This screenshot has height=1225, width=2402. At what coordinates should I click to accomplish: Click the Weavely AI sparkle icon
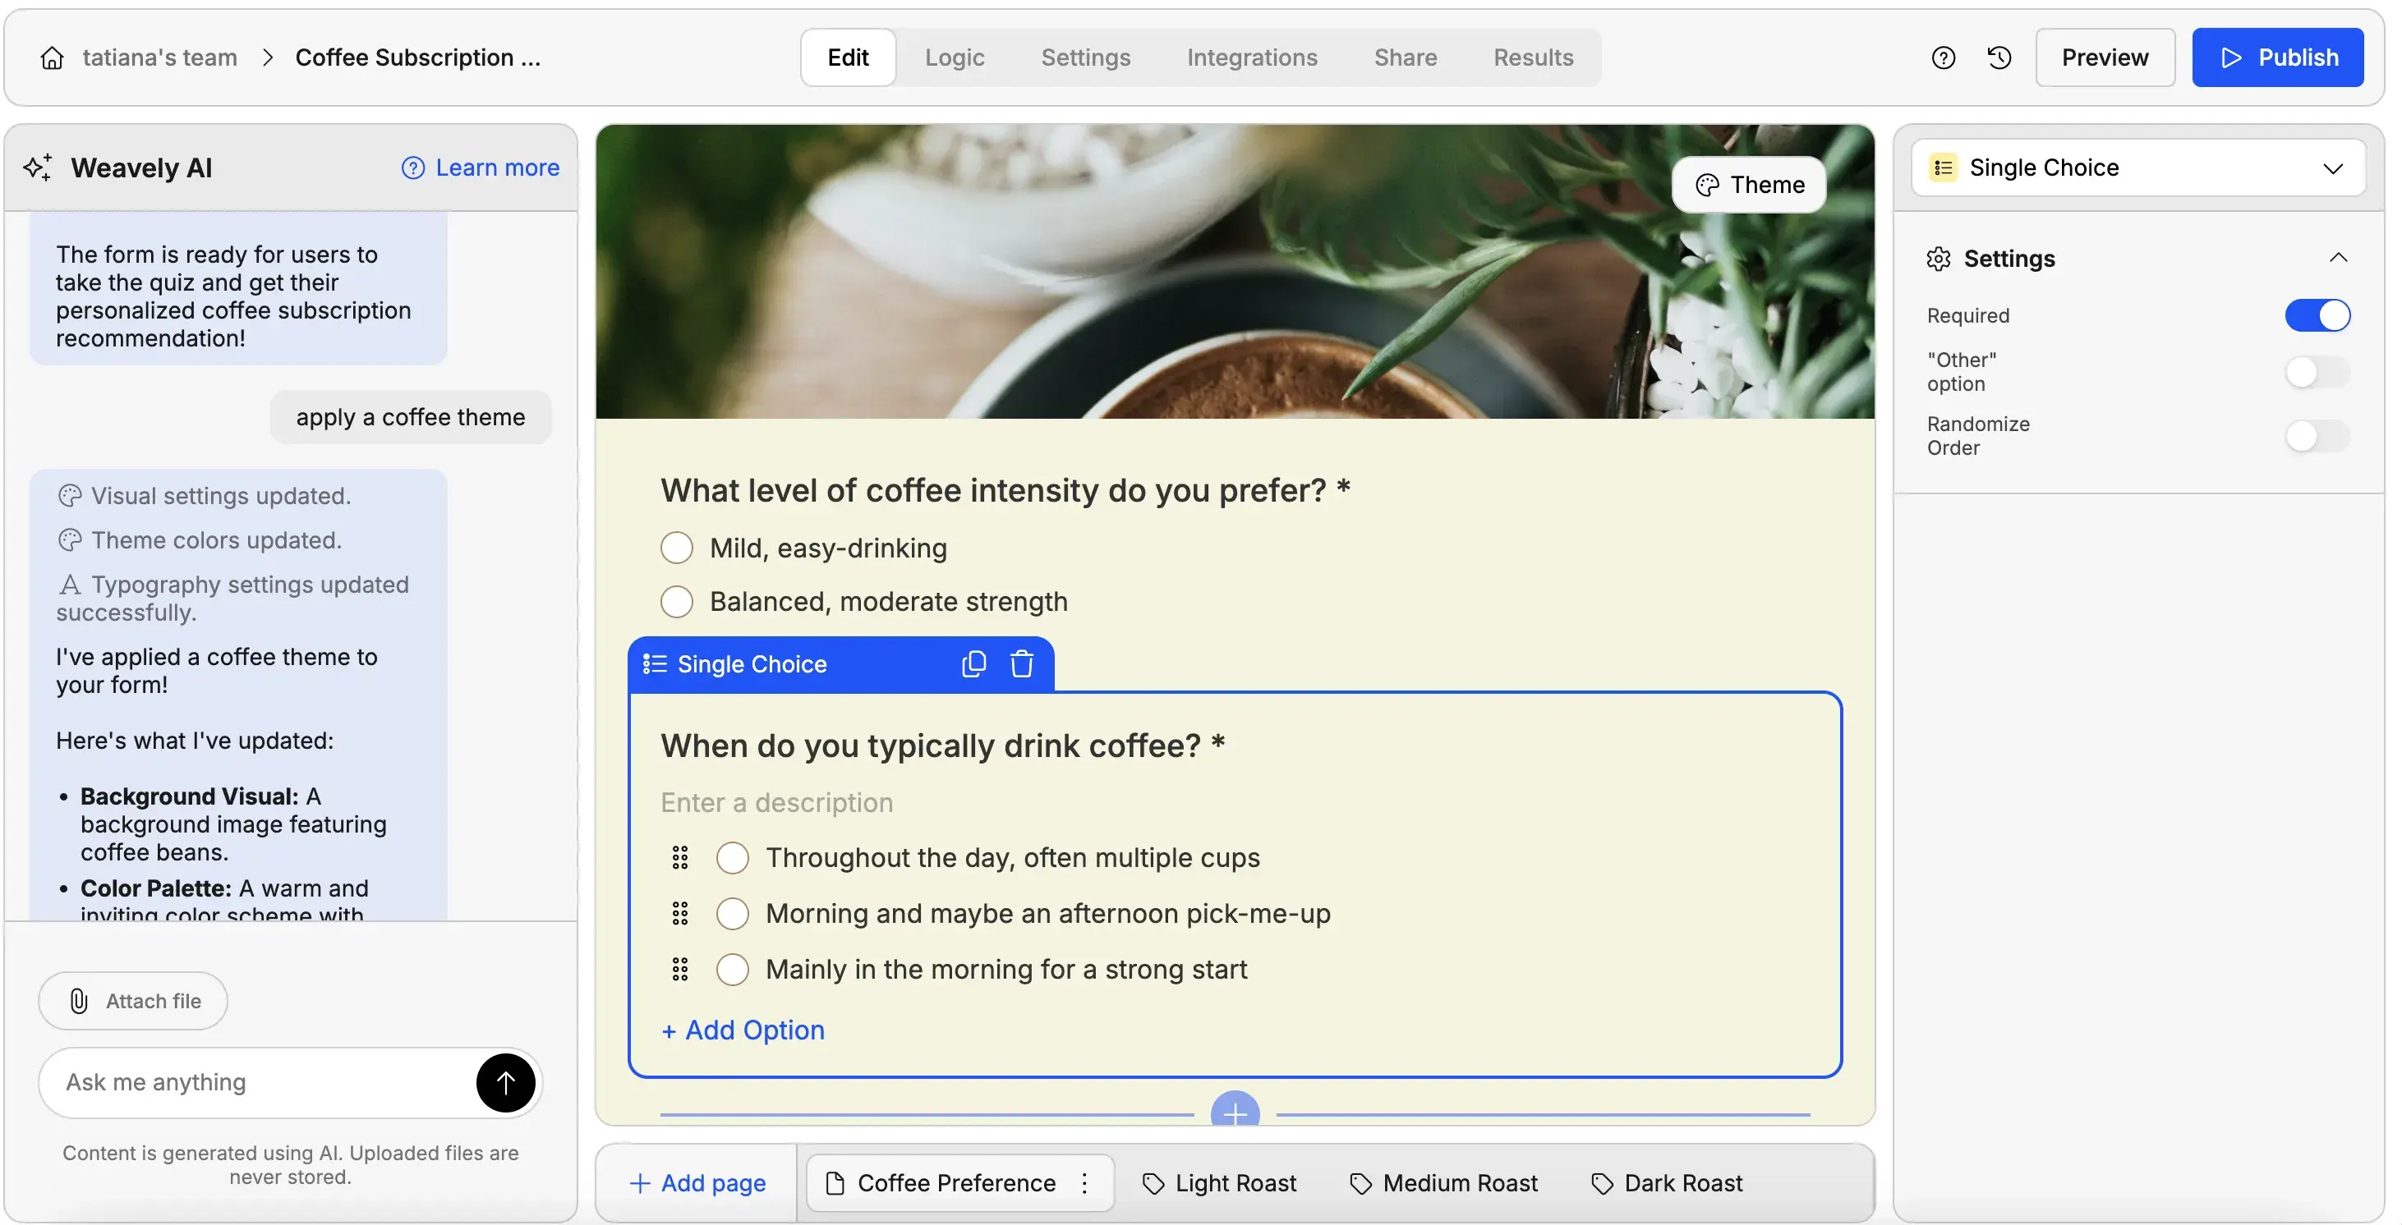39,167
